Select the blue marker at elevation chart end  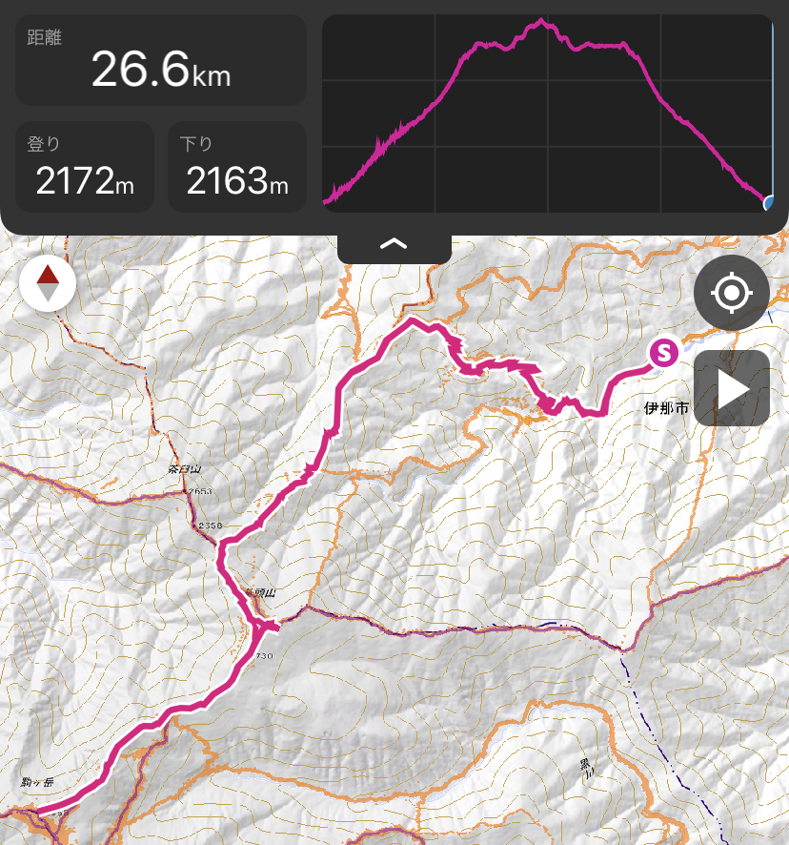769,202
